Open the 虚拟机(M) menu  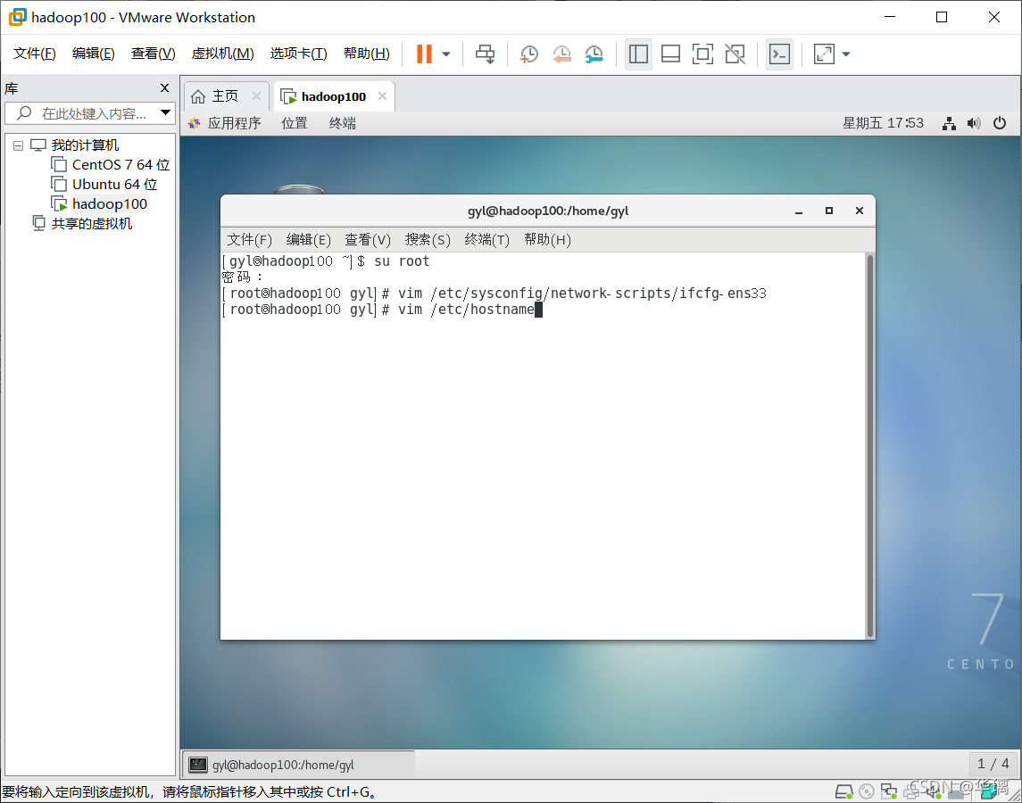coord(222,54)
